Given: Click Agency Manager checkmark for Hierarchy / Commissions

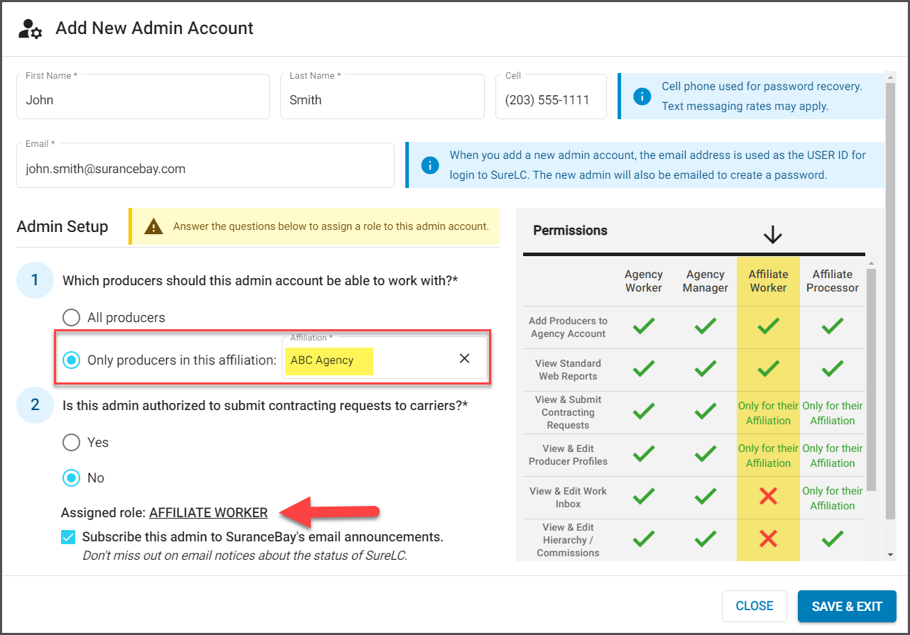Looking at the screenshot, I should [x=705, y=540].
